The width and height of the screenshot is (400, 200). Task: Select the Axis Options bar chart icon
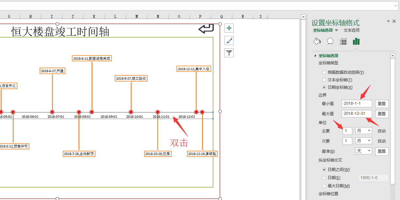pyautogui.click(x=356, y=41)
